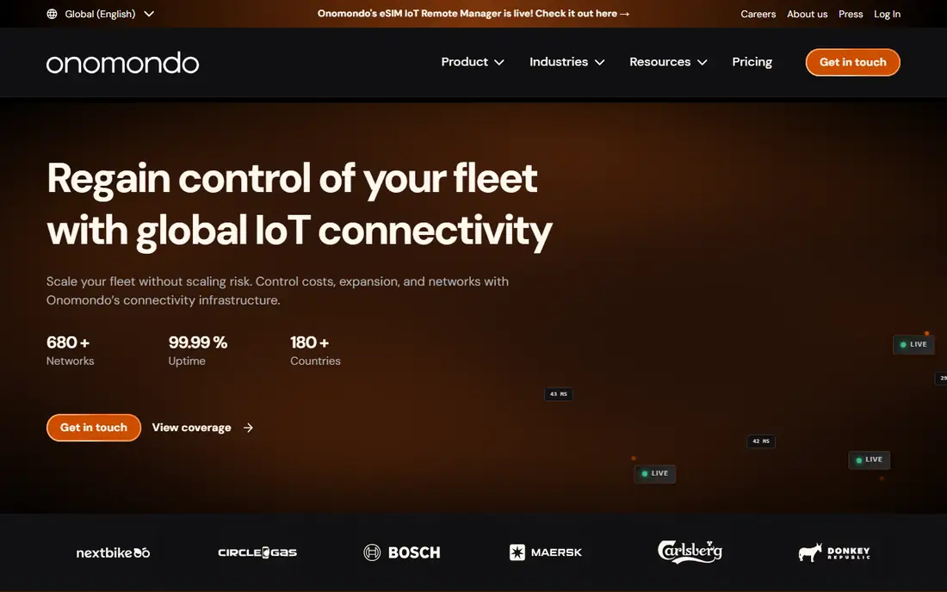Expand the Product menu
The width and height of the screenshot is (947, 592).
(473, 62)
